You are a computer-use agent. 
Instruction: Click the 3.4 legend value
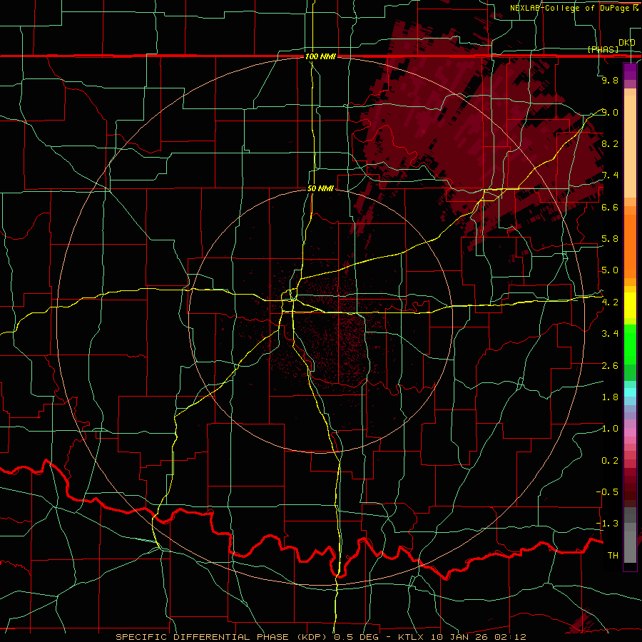pos(610,334)
